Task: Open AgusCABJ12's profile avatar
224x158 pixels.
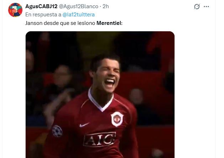Action: point(15,10)
